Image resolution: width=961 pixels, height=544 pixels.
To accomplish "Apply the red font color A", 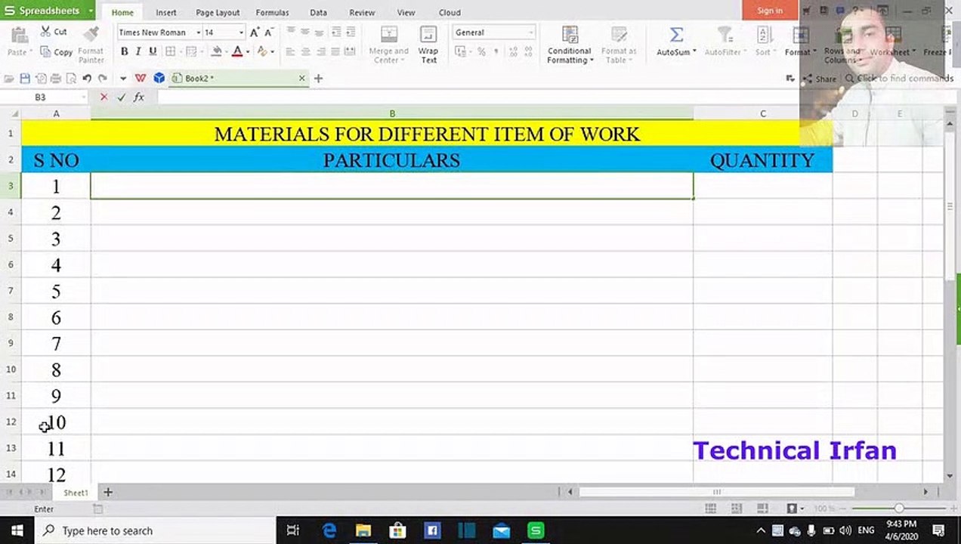I will pyautogui.click(x=237, y=51).
